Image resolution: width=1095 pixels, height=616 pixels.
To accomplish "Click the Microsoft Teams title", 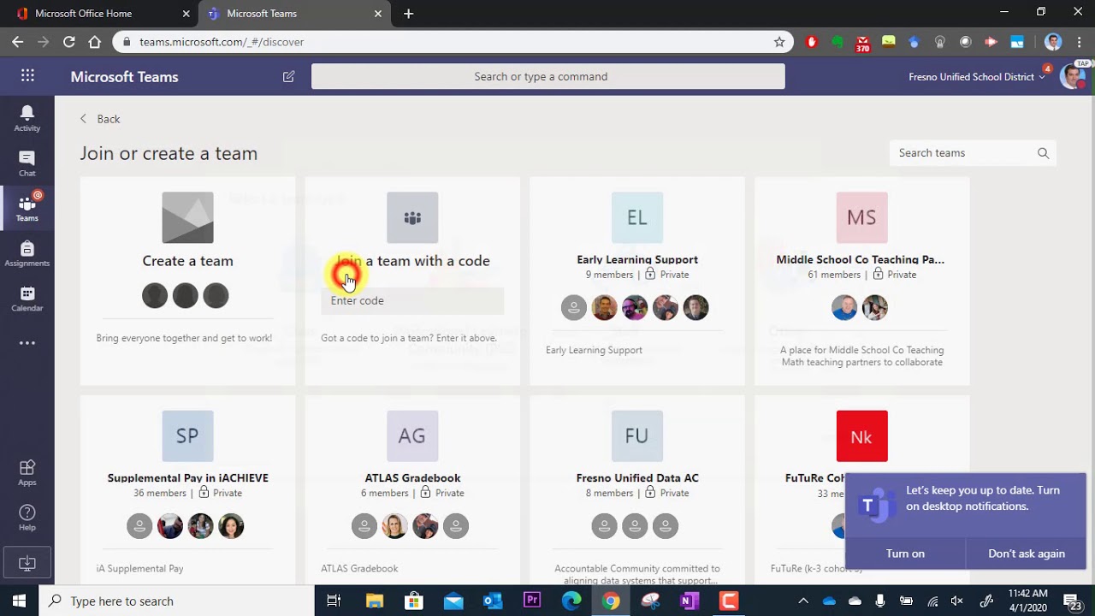I will coord(124,77).
